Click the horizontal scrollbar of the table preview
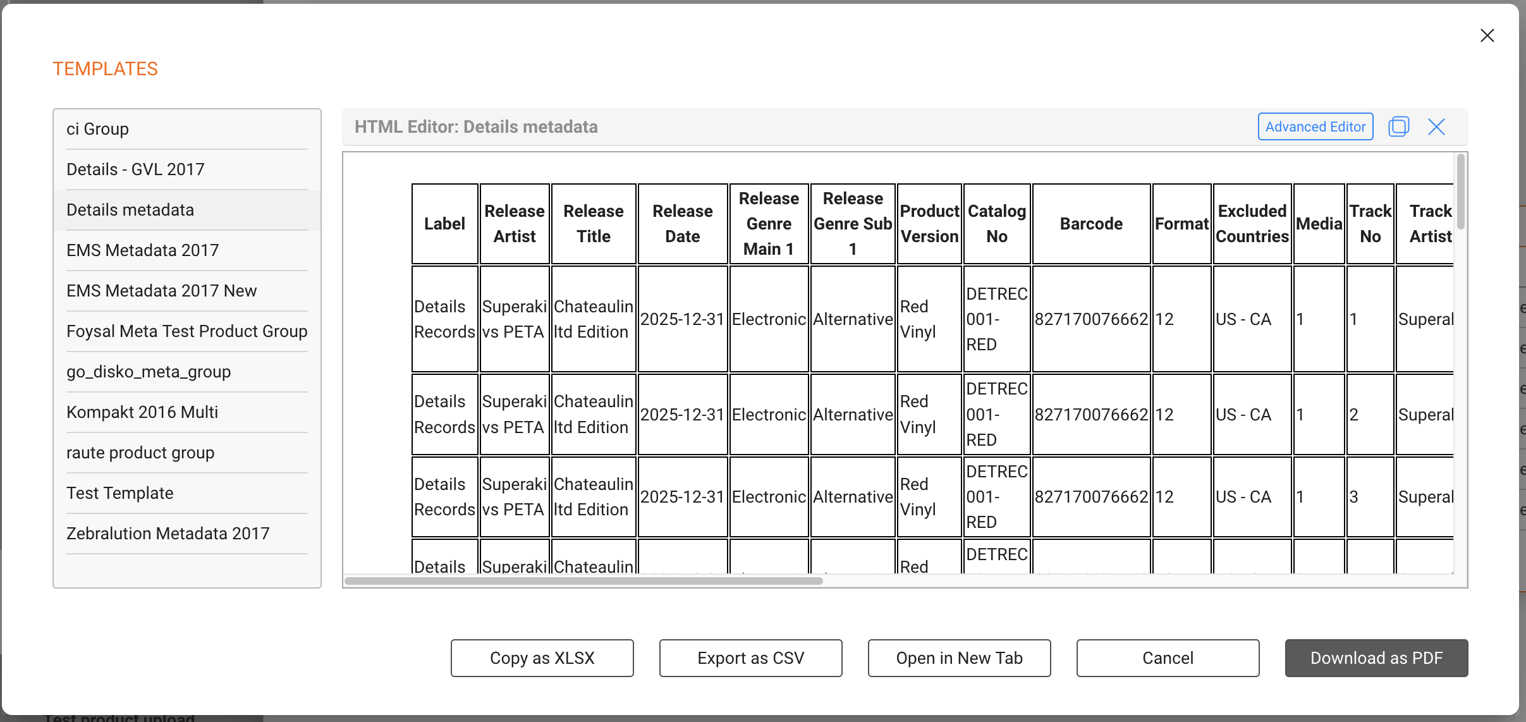 [x=583, y=581]
